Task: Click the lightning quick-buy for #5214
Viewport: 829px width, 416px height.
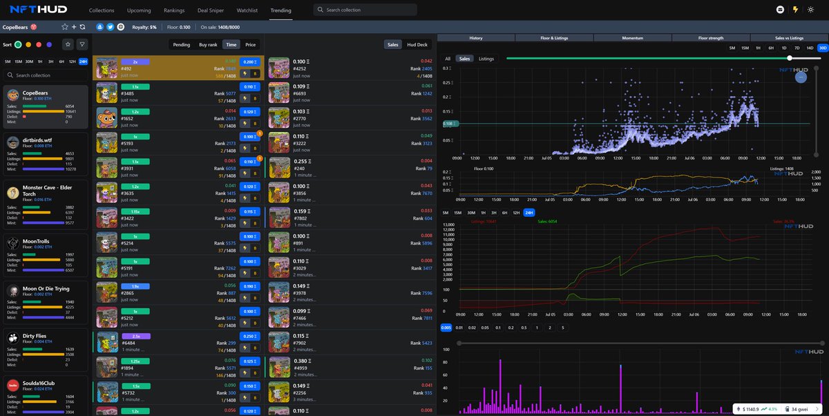Action: point(245,247)
